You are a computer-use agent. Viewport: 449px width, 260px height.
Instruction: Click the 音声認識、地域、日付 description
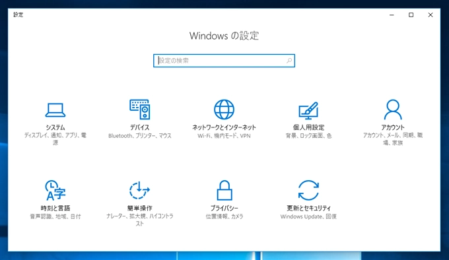click(55, 216)
